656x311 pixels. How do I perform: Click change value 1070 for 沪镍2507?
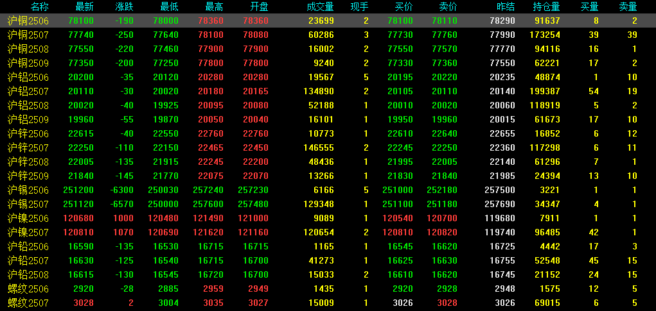click(x=124, y=233)
